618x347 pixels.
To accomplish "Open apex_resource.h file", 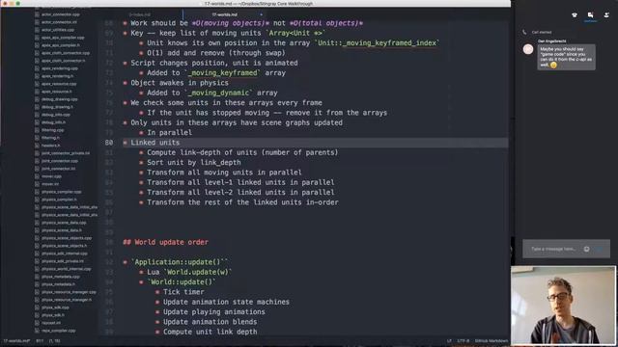I will click(56, 92).
